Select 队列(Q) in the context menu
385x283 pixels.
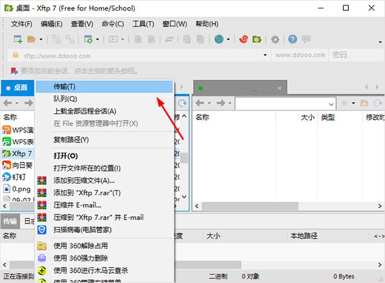(105, 99)
